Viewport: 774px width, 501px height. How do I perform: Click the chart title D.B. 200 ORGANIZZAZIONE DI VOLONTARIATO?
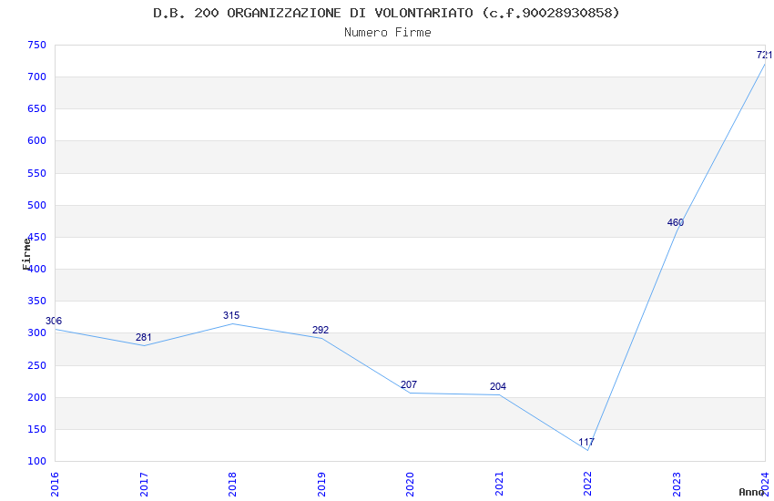point(386,13)
